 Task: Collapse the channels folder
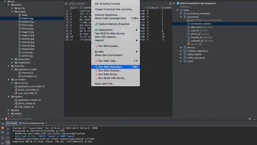pos(8,66)
